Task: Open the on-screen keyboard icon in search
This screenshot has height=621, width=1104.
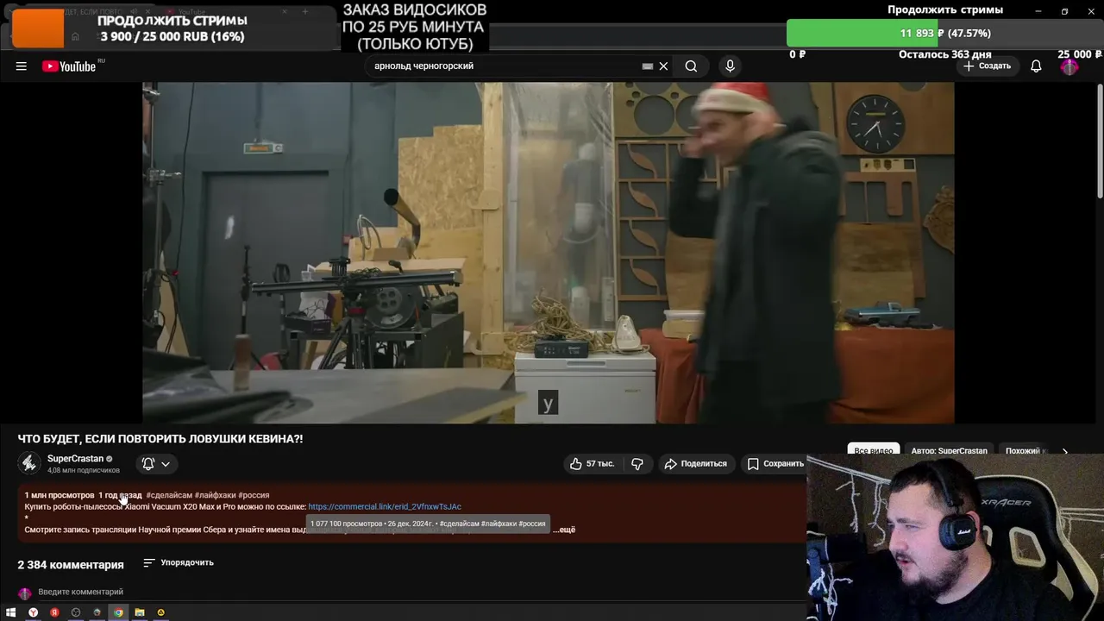Action: click(648, 66)
